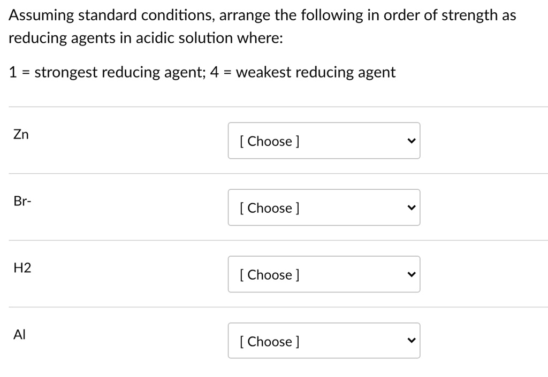Click the [ Choose ] placeholder for Al
Screen dimensions: 548x377
(x=269, y=342)
